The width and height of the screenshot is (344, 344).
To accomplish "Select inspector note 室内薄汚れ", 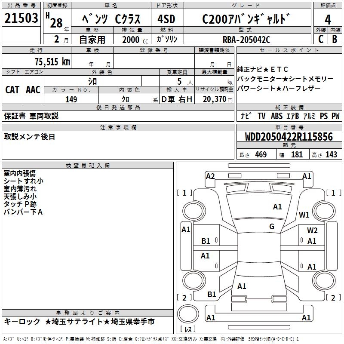I will pyautogui.click(x=20, y=189).
